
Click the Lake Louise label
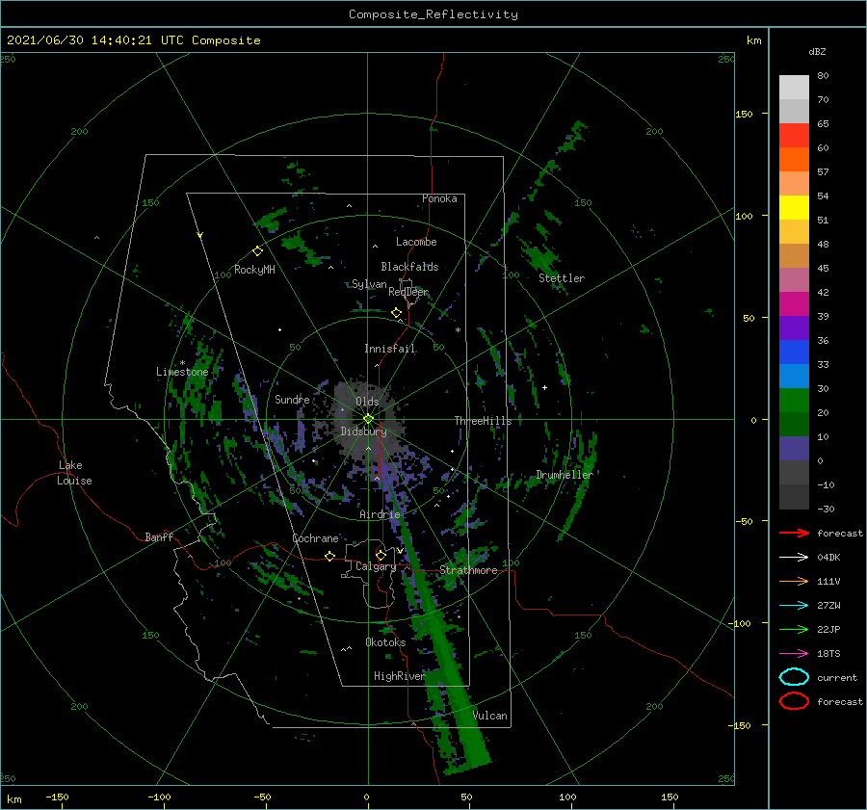click(x=74, y=473)
